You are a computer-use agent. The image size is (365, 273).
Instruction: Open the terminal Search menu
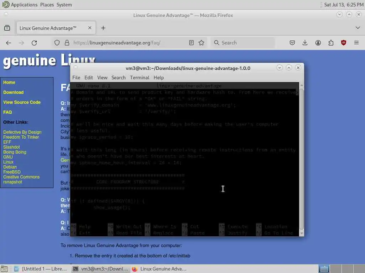click(x=118, y=77)
